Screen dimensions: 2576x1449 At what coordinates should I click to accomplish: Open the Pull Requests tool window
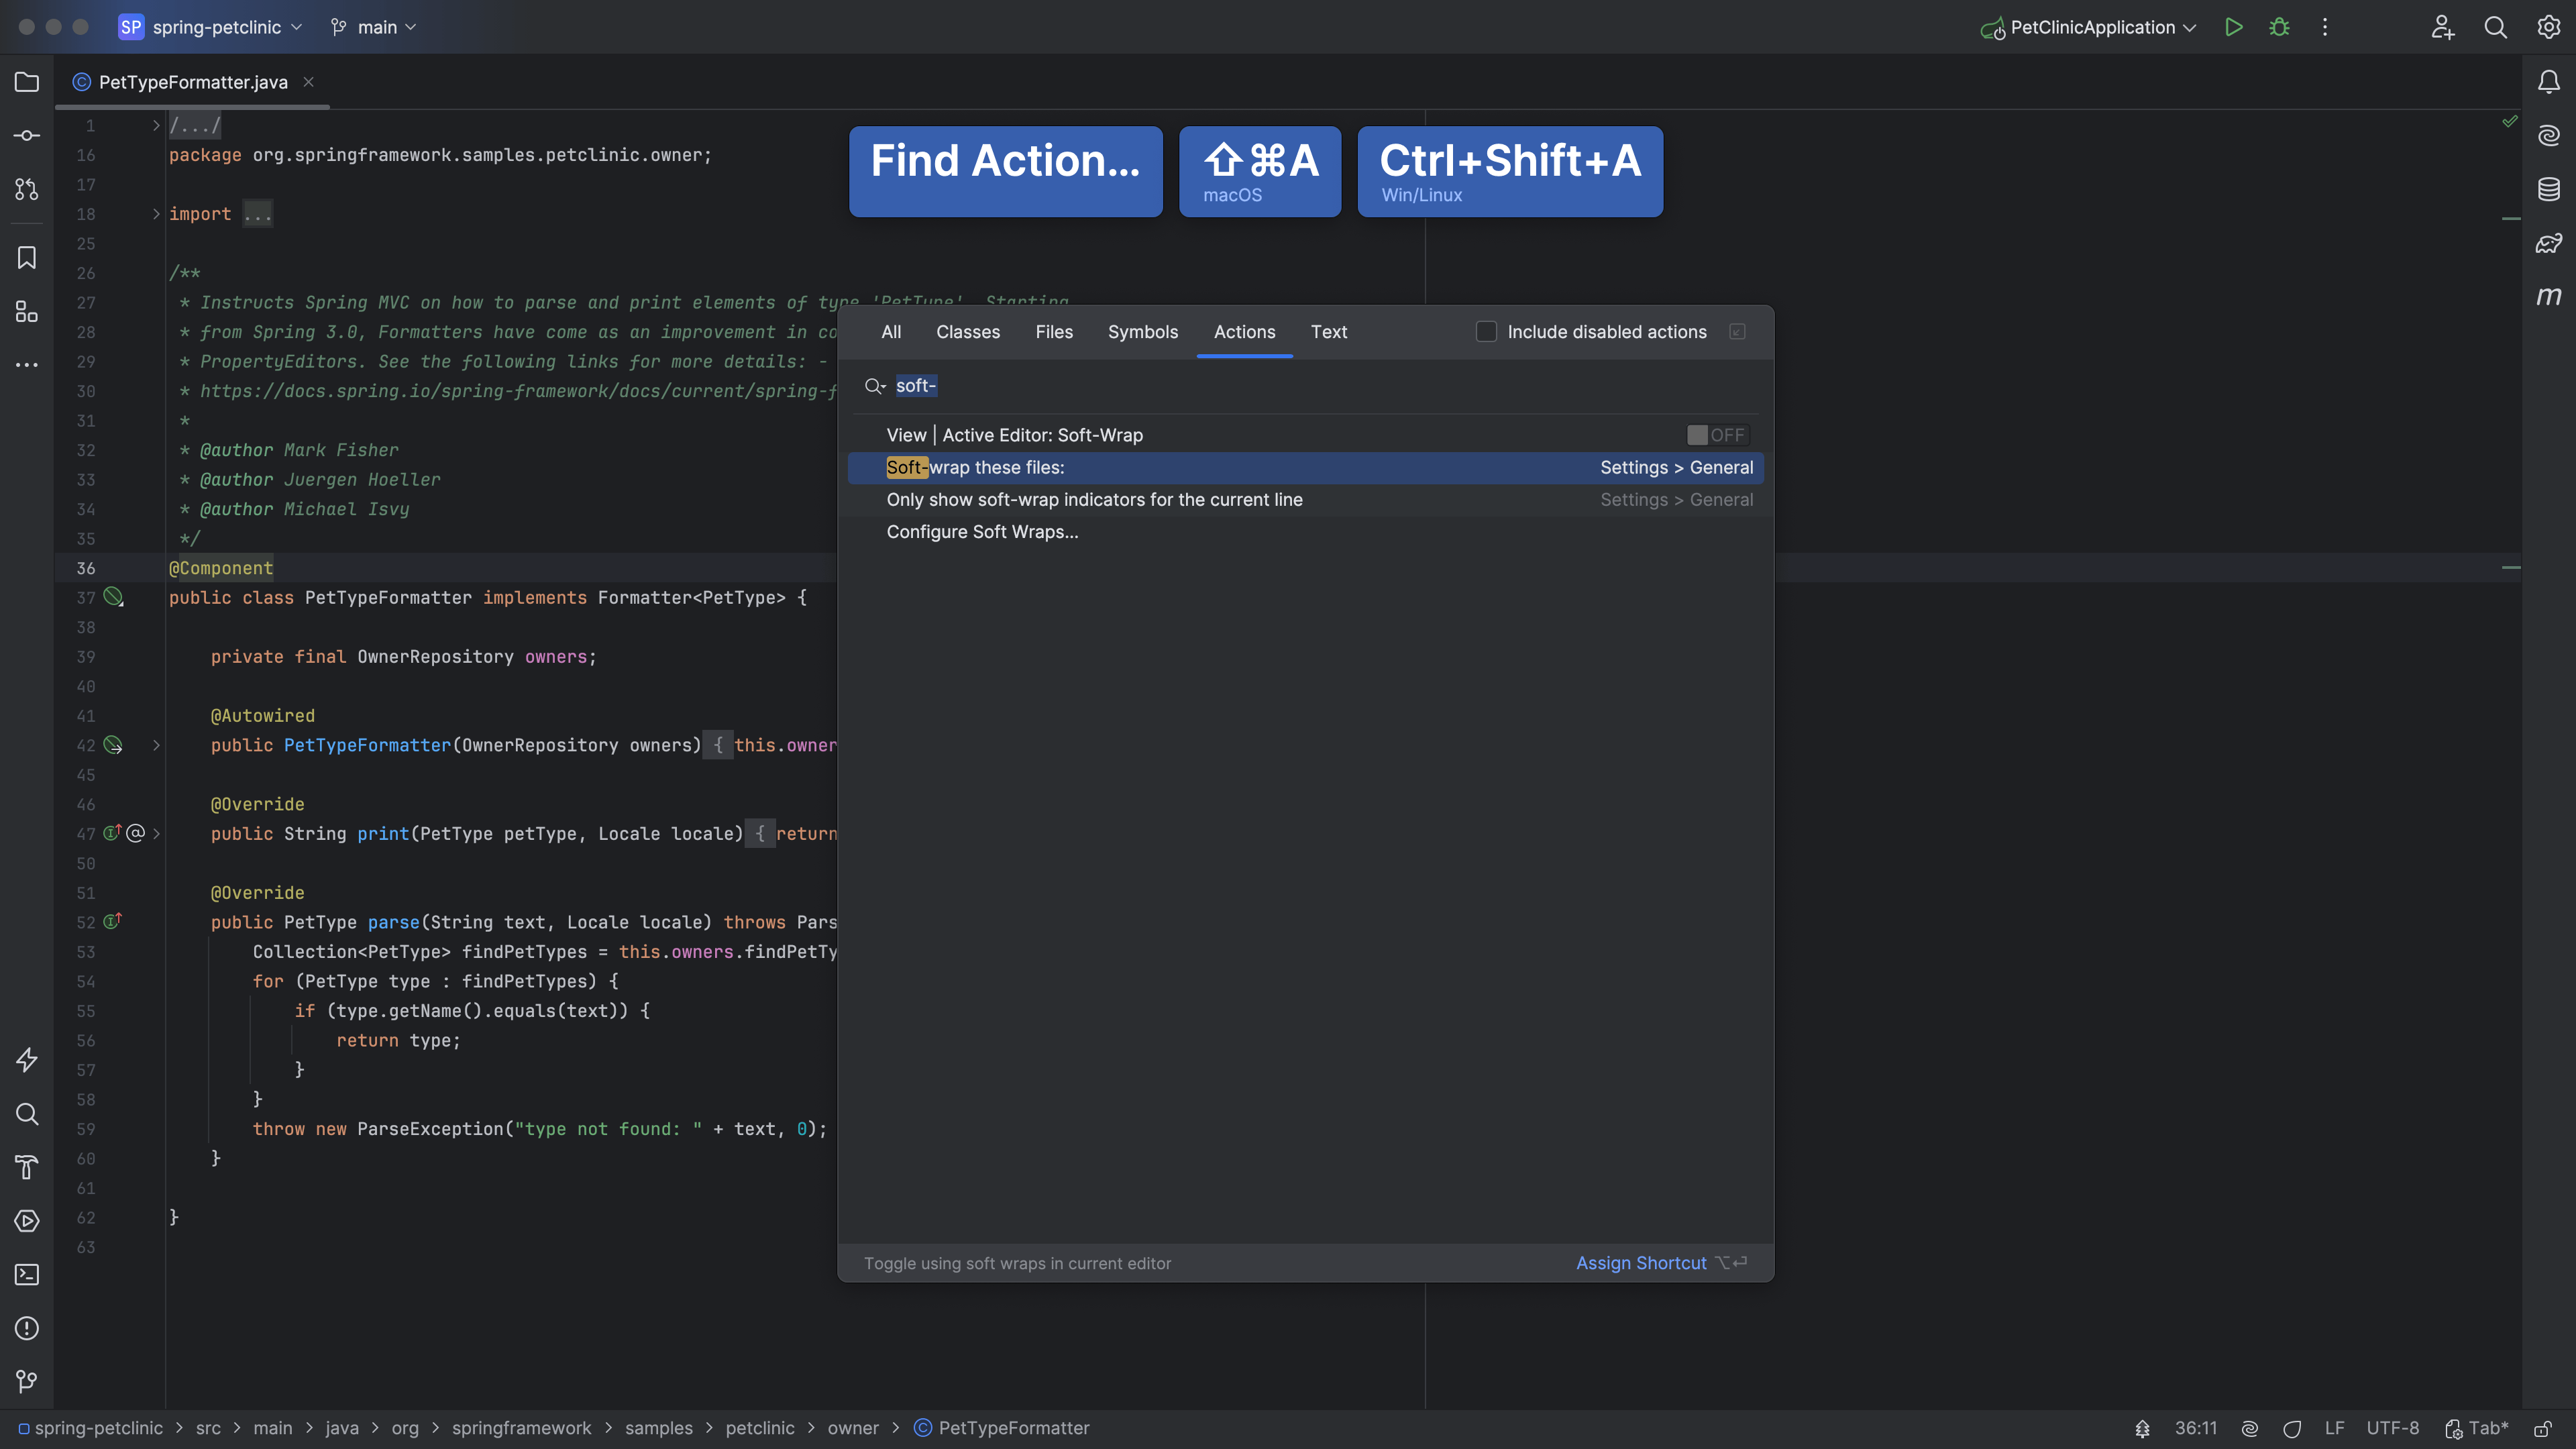tap(27, 189)
